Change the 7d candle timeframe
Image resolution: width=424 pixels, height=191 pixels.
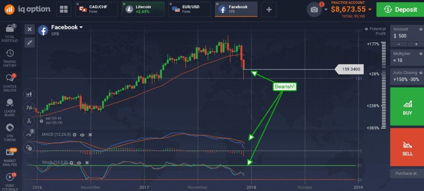(x=29, y=108)
